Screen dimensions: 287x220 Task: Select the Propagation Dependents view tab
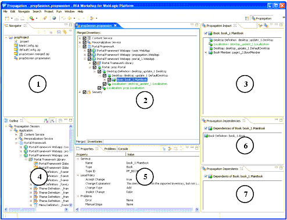click(x=222, y=169)
